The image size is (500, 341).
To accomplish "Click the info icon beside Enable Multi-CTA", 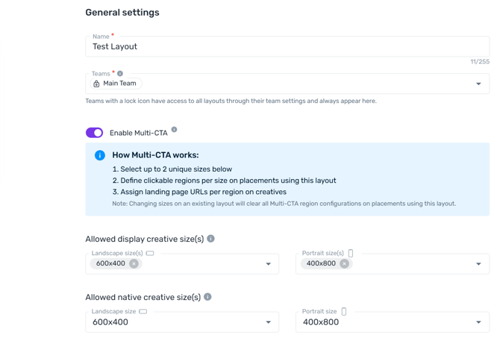I will (174, 129).
